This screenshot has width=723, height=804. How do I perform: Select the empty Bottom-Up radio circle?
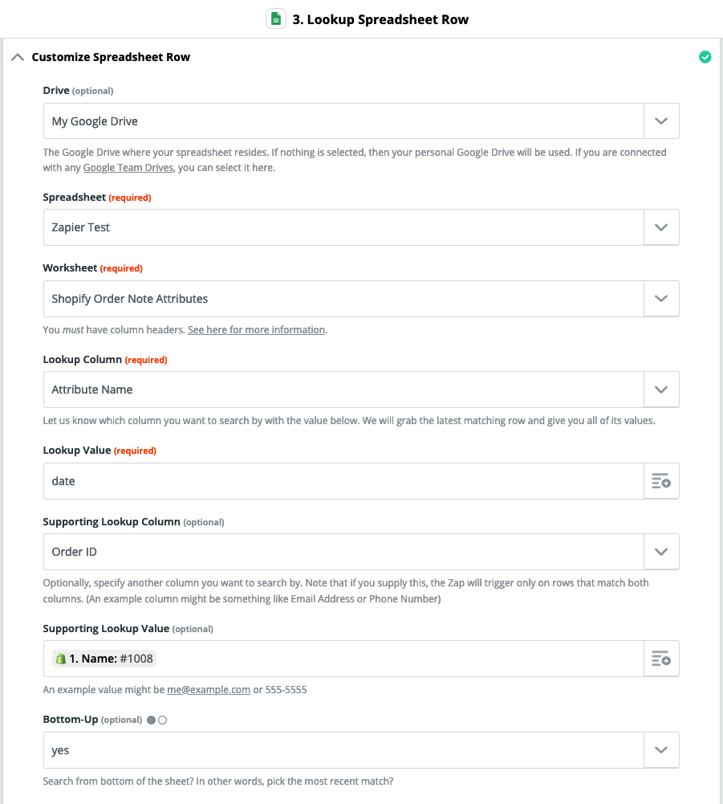[x=162, y=720]
